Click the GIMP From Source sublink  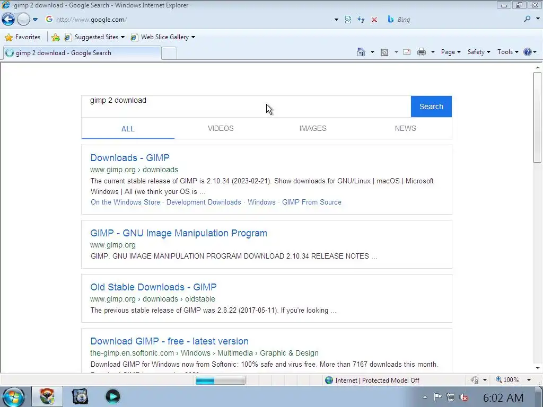pos(312,202)
